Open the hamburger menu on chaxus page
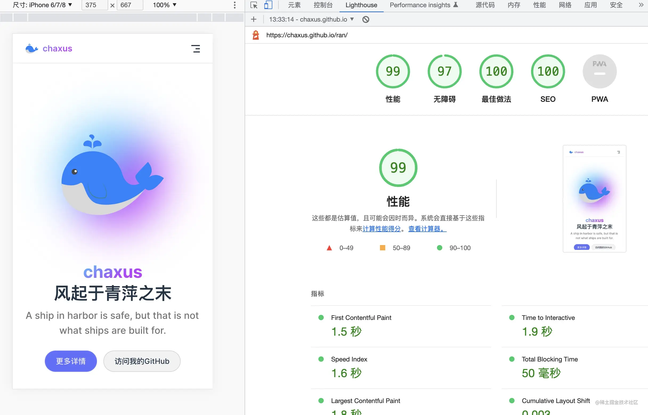The width and height of the screenshot is (648, 415). click(196, 49)
